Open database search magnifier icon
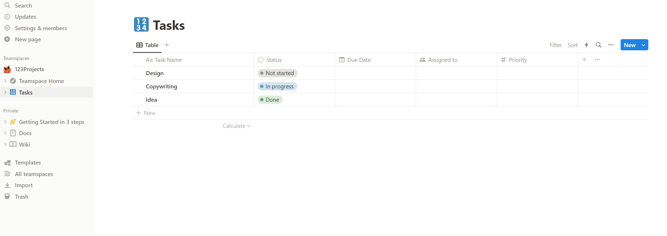 [598, 45]
